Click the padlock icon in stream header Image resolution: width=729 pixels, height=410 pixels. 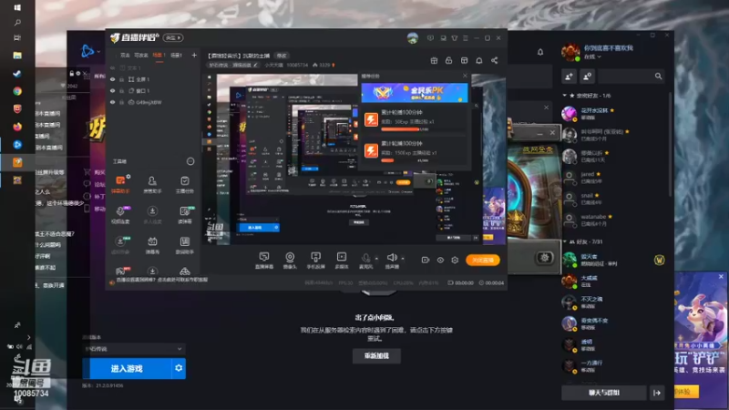coord(448,60)
